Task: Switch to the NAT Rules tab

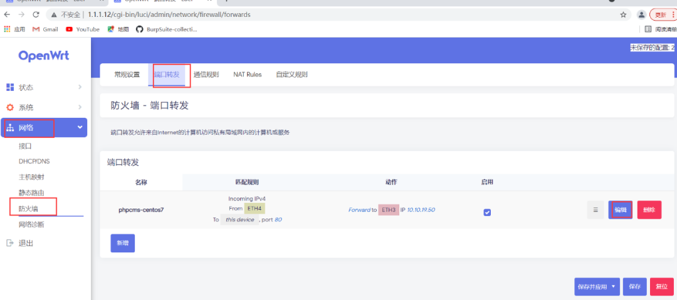Action: coord(248,75)
